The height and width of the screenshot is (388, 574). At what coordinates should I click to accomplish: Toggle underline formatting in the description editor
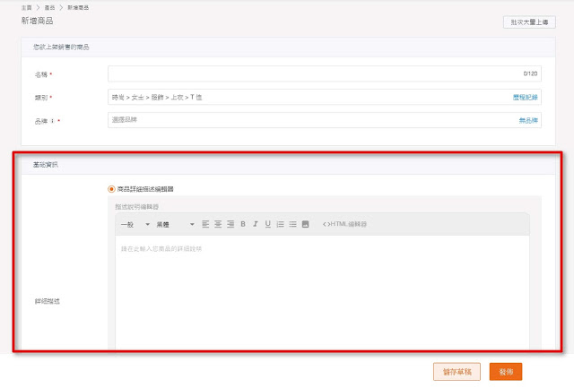pos(268,224)
